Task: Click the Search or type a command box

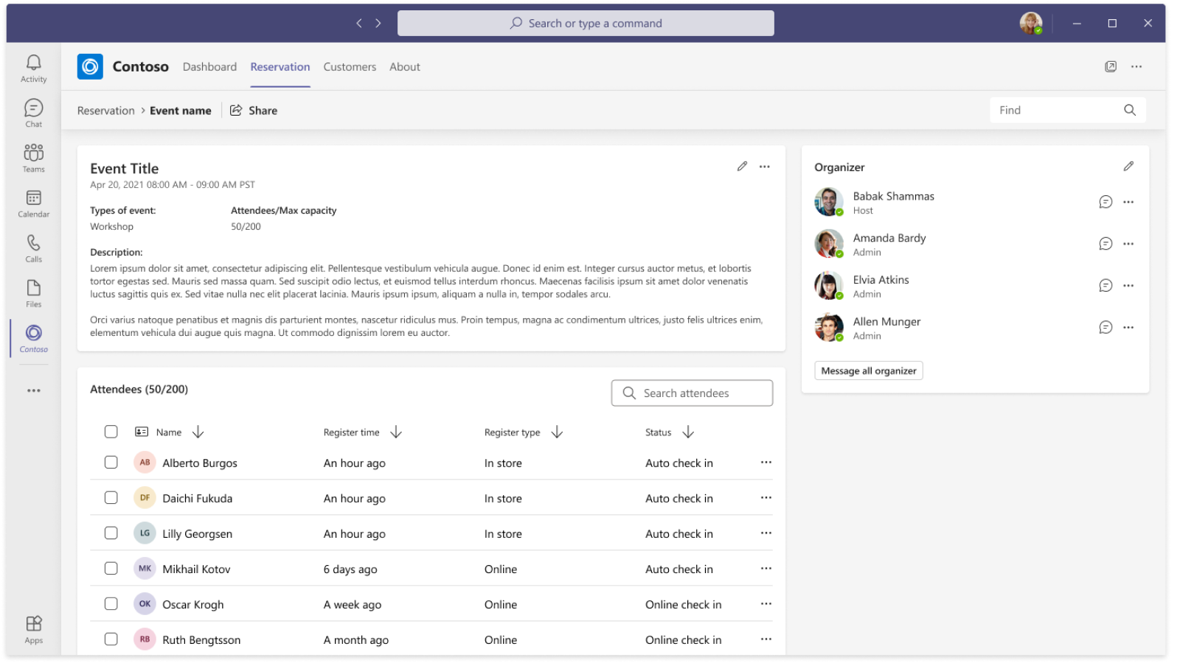Action: pos(586,23)
